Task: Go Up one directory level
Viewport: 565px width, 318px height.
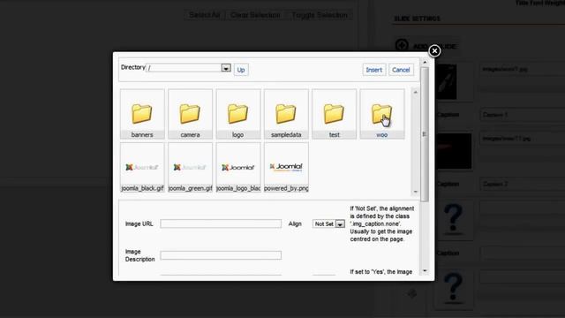Action: pos(241,70)
